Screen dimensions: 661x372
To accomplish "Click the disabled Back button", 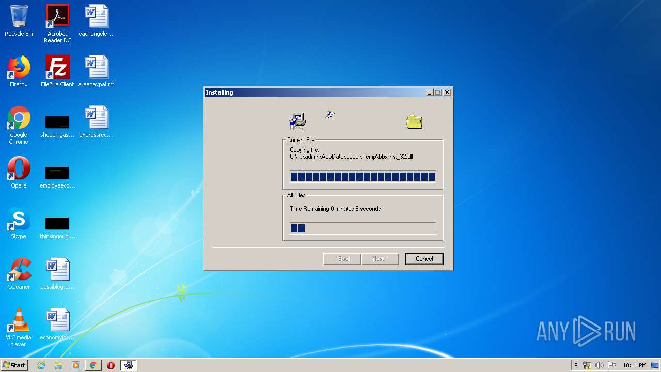I will 342,259.
